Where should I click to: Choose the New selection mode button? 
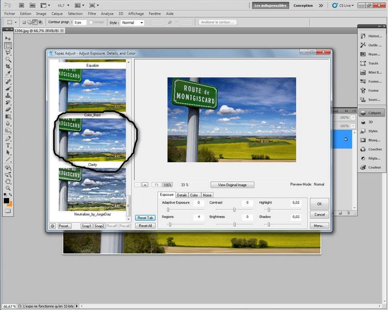(24, 22)
